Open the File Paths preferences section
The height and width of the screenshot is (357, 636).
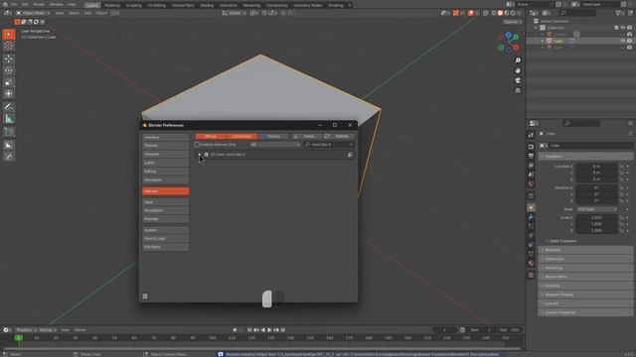click(x=166, y=247)
